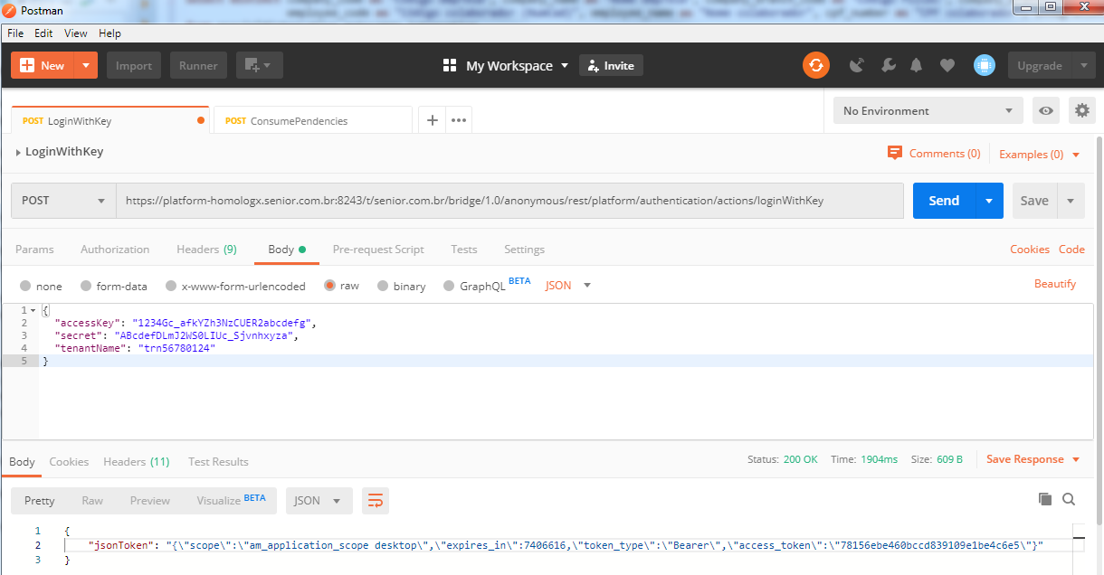Click the workspace grid icon

(x=450, y=65)
